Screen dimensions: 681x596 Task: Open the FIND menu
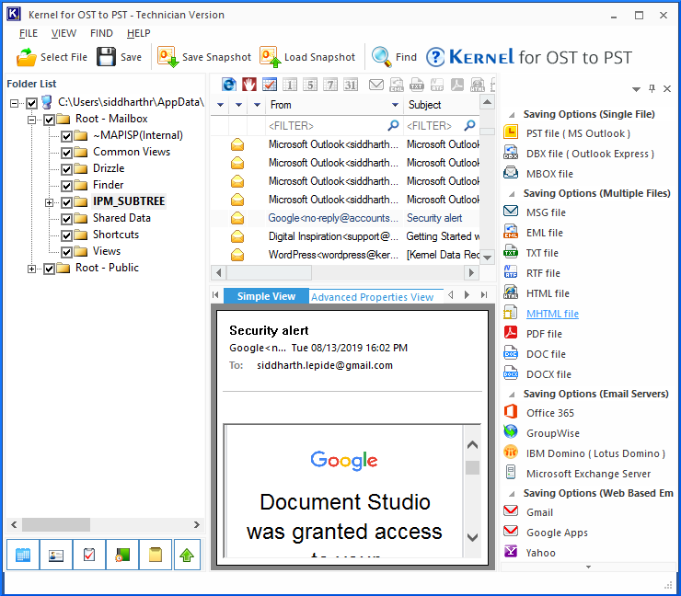(101, 33)
